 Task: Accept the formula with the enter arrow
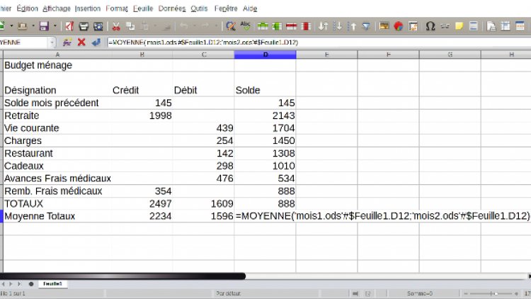[x=95, y=43]
